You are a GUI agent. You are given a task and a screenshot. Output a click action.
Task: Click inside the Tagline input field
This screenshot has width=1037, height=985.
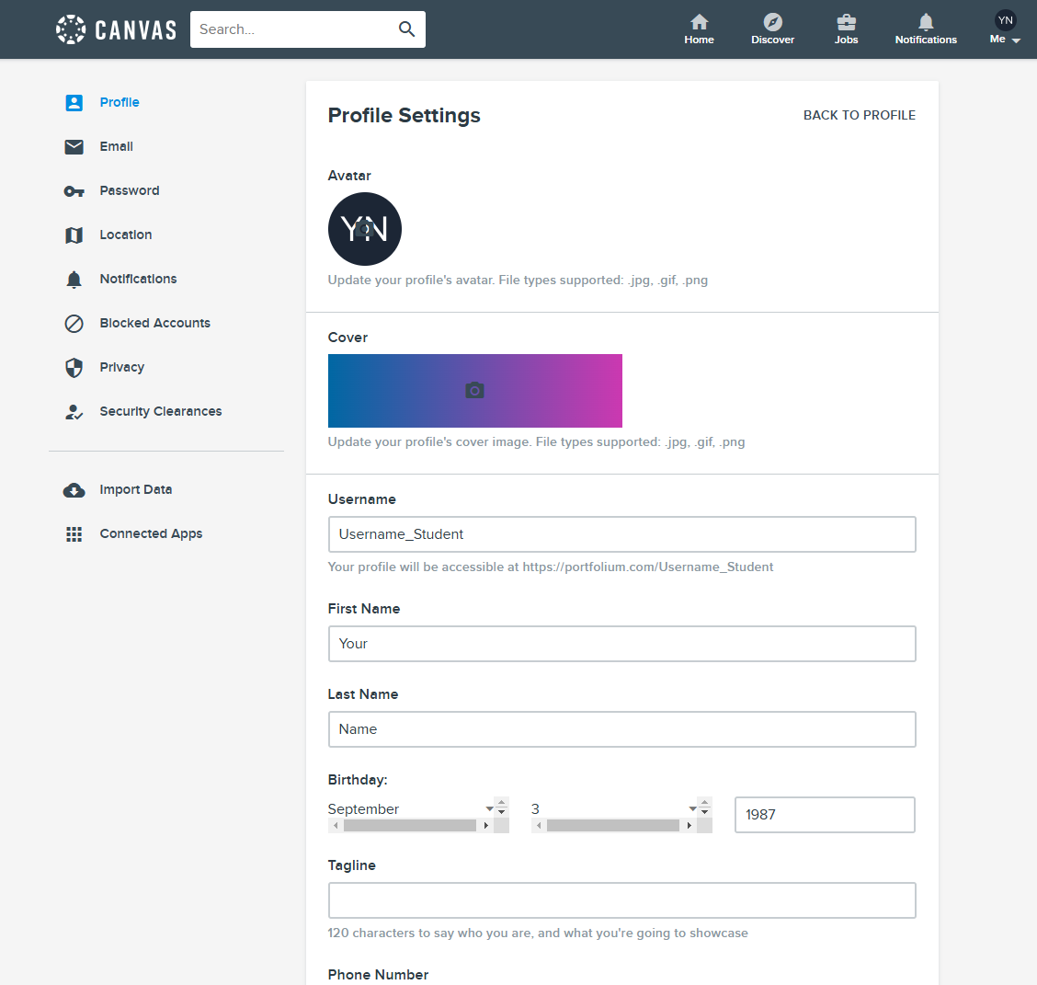(x=621, y=900)
